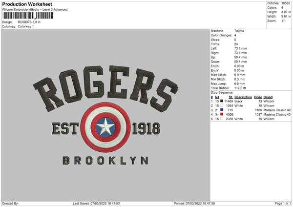293x207 pixels.
Task: Click code "1166" in the blue row
Action: pyautogui.click(x=258, y=110)
